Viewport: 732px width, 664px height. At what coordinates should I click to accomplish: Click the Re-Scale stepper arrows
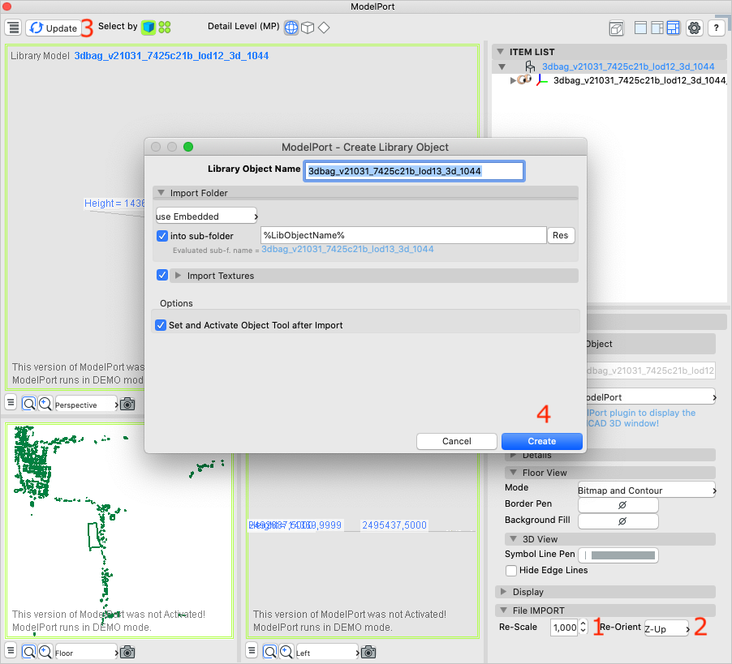583,626
